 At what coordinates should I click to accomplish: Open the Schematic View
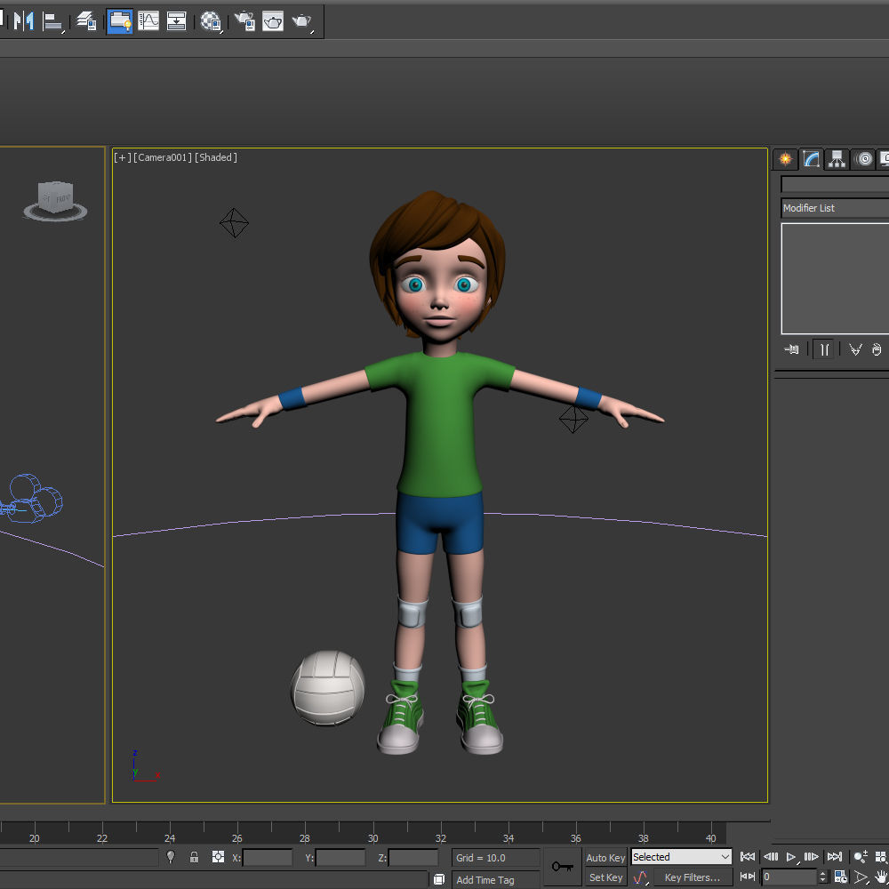(x=176, y=21)
